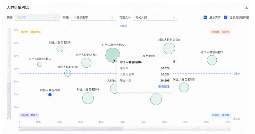Click the 曝光率 x-axis title label
Image resolution: width=255 pixels, height=134 pixels.
236,119
